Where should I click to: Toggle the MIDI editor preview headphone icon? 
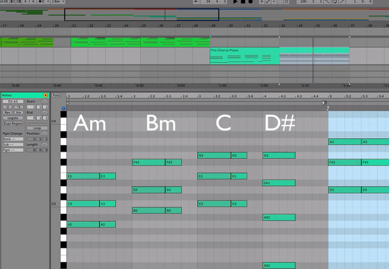(64, 108)
